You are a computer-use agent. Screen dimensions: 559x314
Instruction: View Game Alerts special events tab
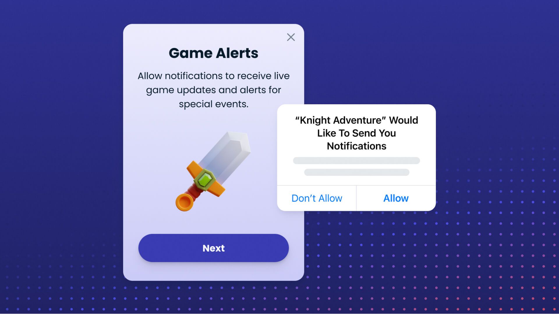coord(213,104)
